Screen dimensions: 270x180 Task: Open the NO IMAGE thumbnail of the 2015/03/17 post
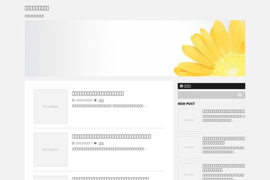50,150
